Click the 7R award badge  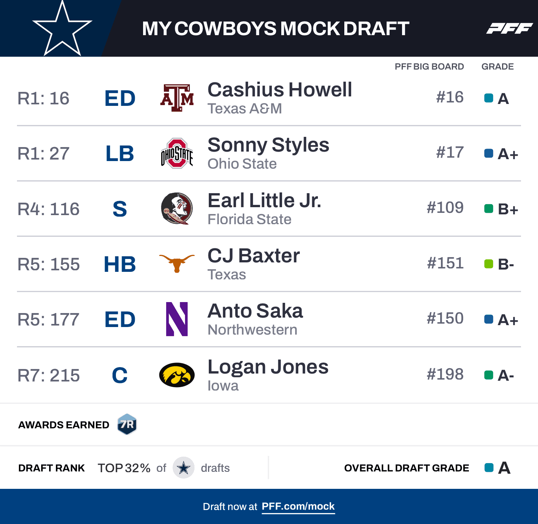point(127,424)
